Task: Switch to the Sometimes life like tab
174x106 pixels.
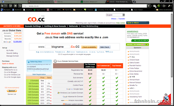Action: point(40,2)
